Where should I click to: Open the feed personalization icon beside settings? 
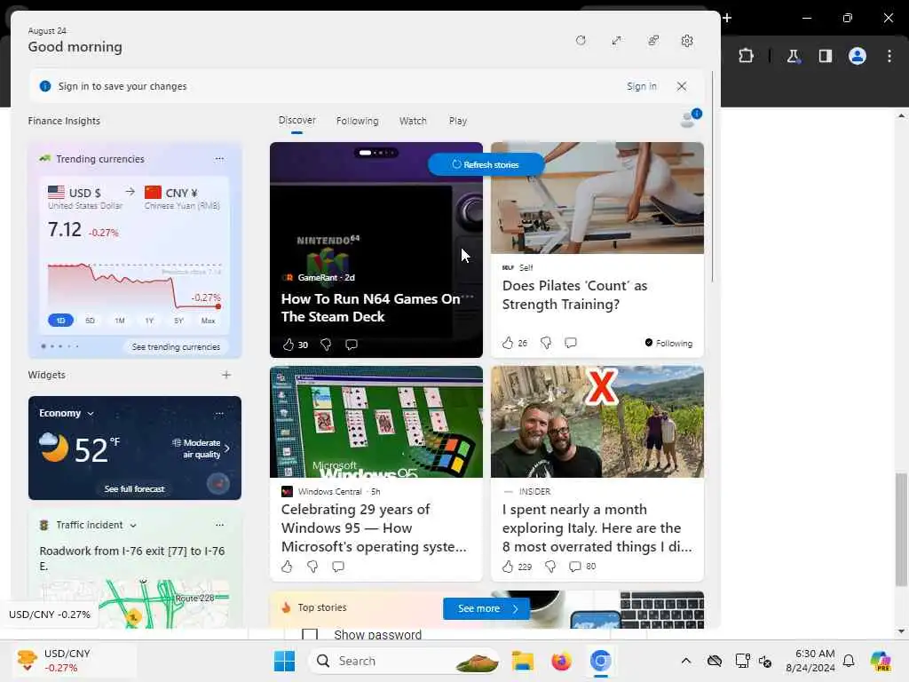tap(652, 41)
